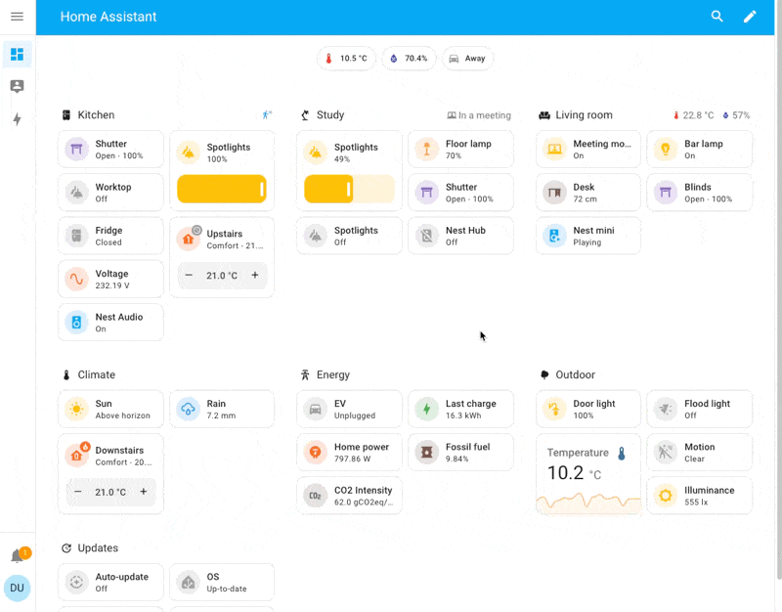The height and width of the screenshot is (612, 782).
Task: Click the Fossil fuel icon
Action: pyautogui.click(x=426, y=453)
